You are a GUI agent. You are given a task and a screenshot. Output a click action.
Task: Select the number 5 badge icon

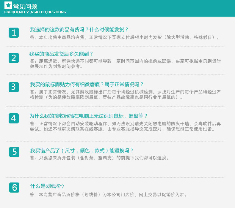(x=14, y=152)
